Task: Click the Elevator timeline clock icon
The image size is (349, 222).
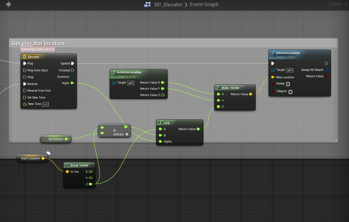Action: [25, 57]
